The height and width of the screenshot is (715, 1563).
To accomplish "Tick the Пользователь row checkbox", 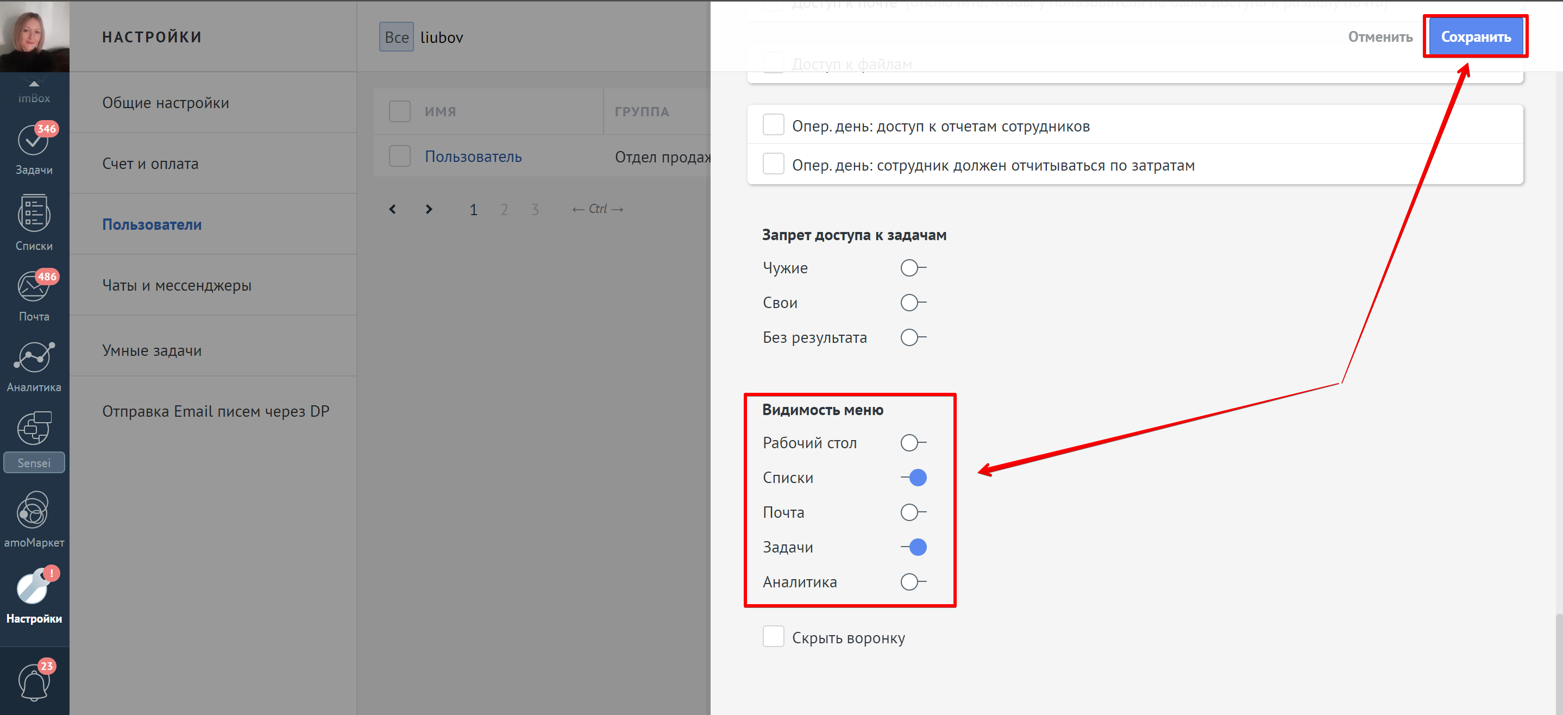I will point(399,156).
